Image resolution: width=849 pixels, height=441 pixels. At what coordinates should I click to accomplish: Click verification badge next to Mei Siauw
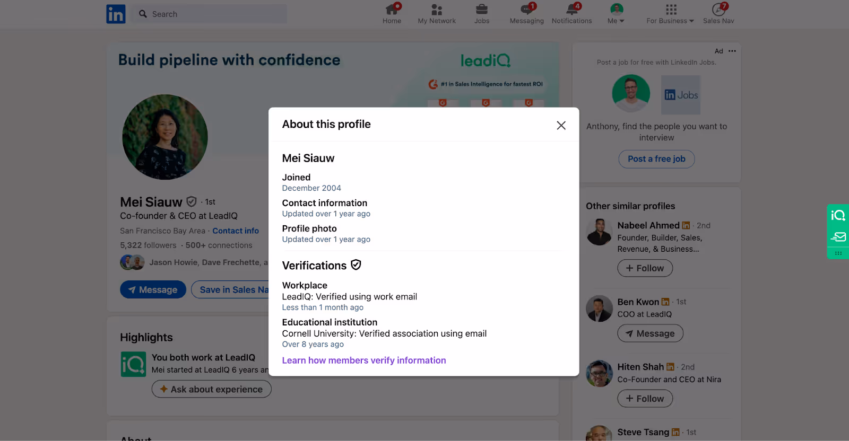pos(192,201)
